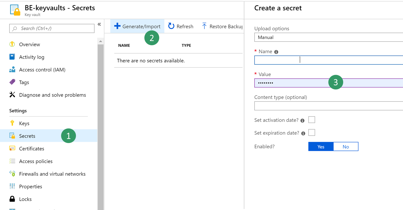Click the Diagnose tools wrench icon
403x210 pixels.
coord(12,95)
